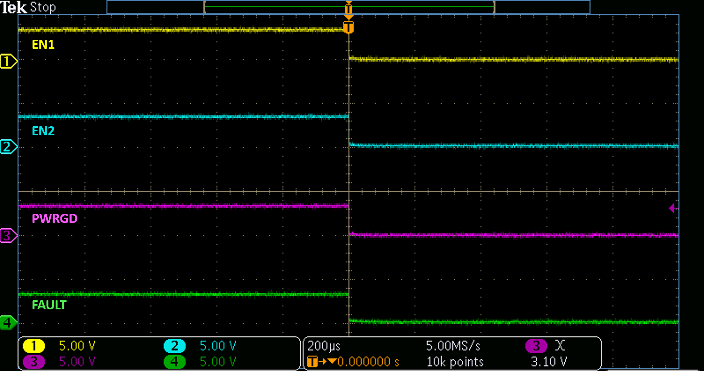Viewport: 704px width, 371px height.
Task: Click the 3.10 V trigger level value
Action: click(x=549, y=362)
